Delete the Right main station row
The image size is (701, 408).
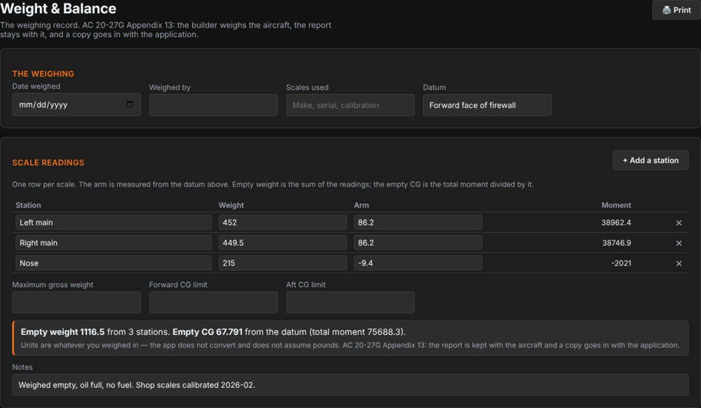[x=679, y=243]
